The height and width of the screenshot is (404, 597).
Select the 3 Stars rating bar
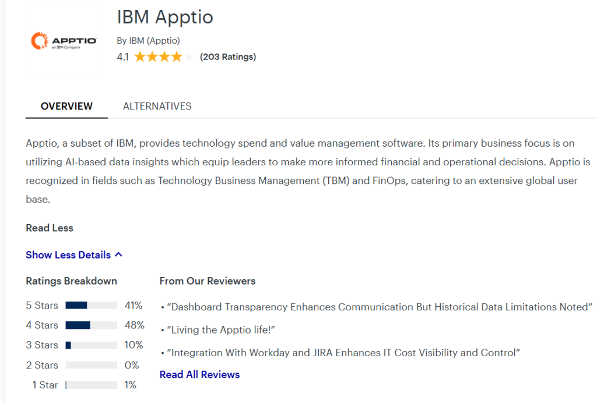tap(91, 345)
